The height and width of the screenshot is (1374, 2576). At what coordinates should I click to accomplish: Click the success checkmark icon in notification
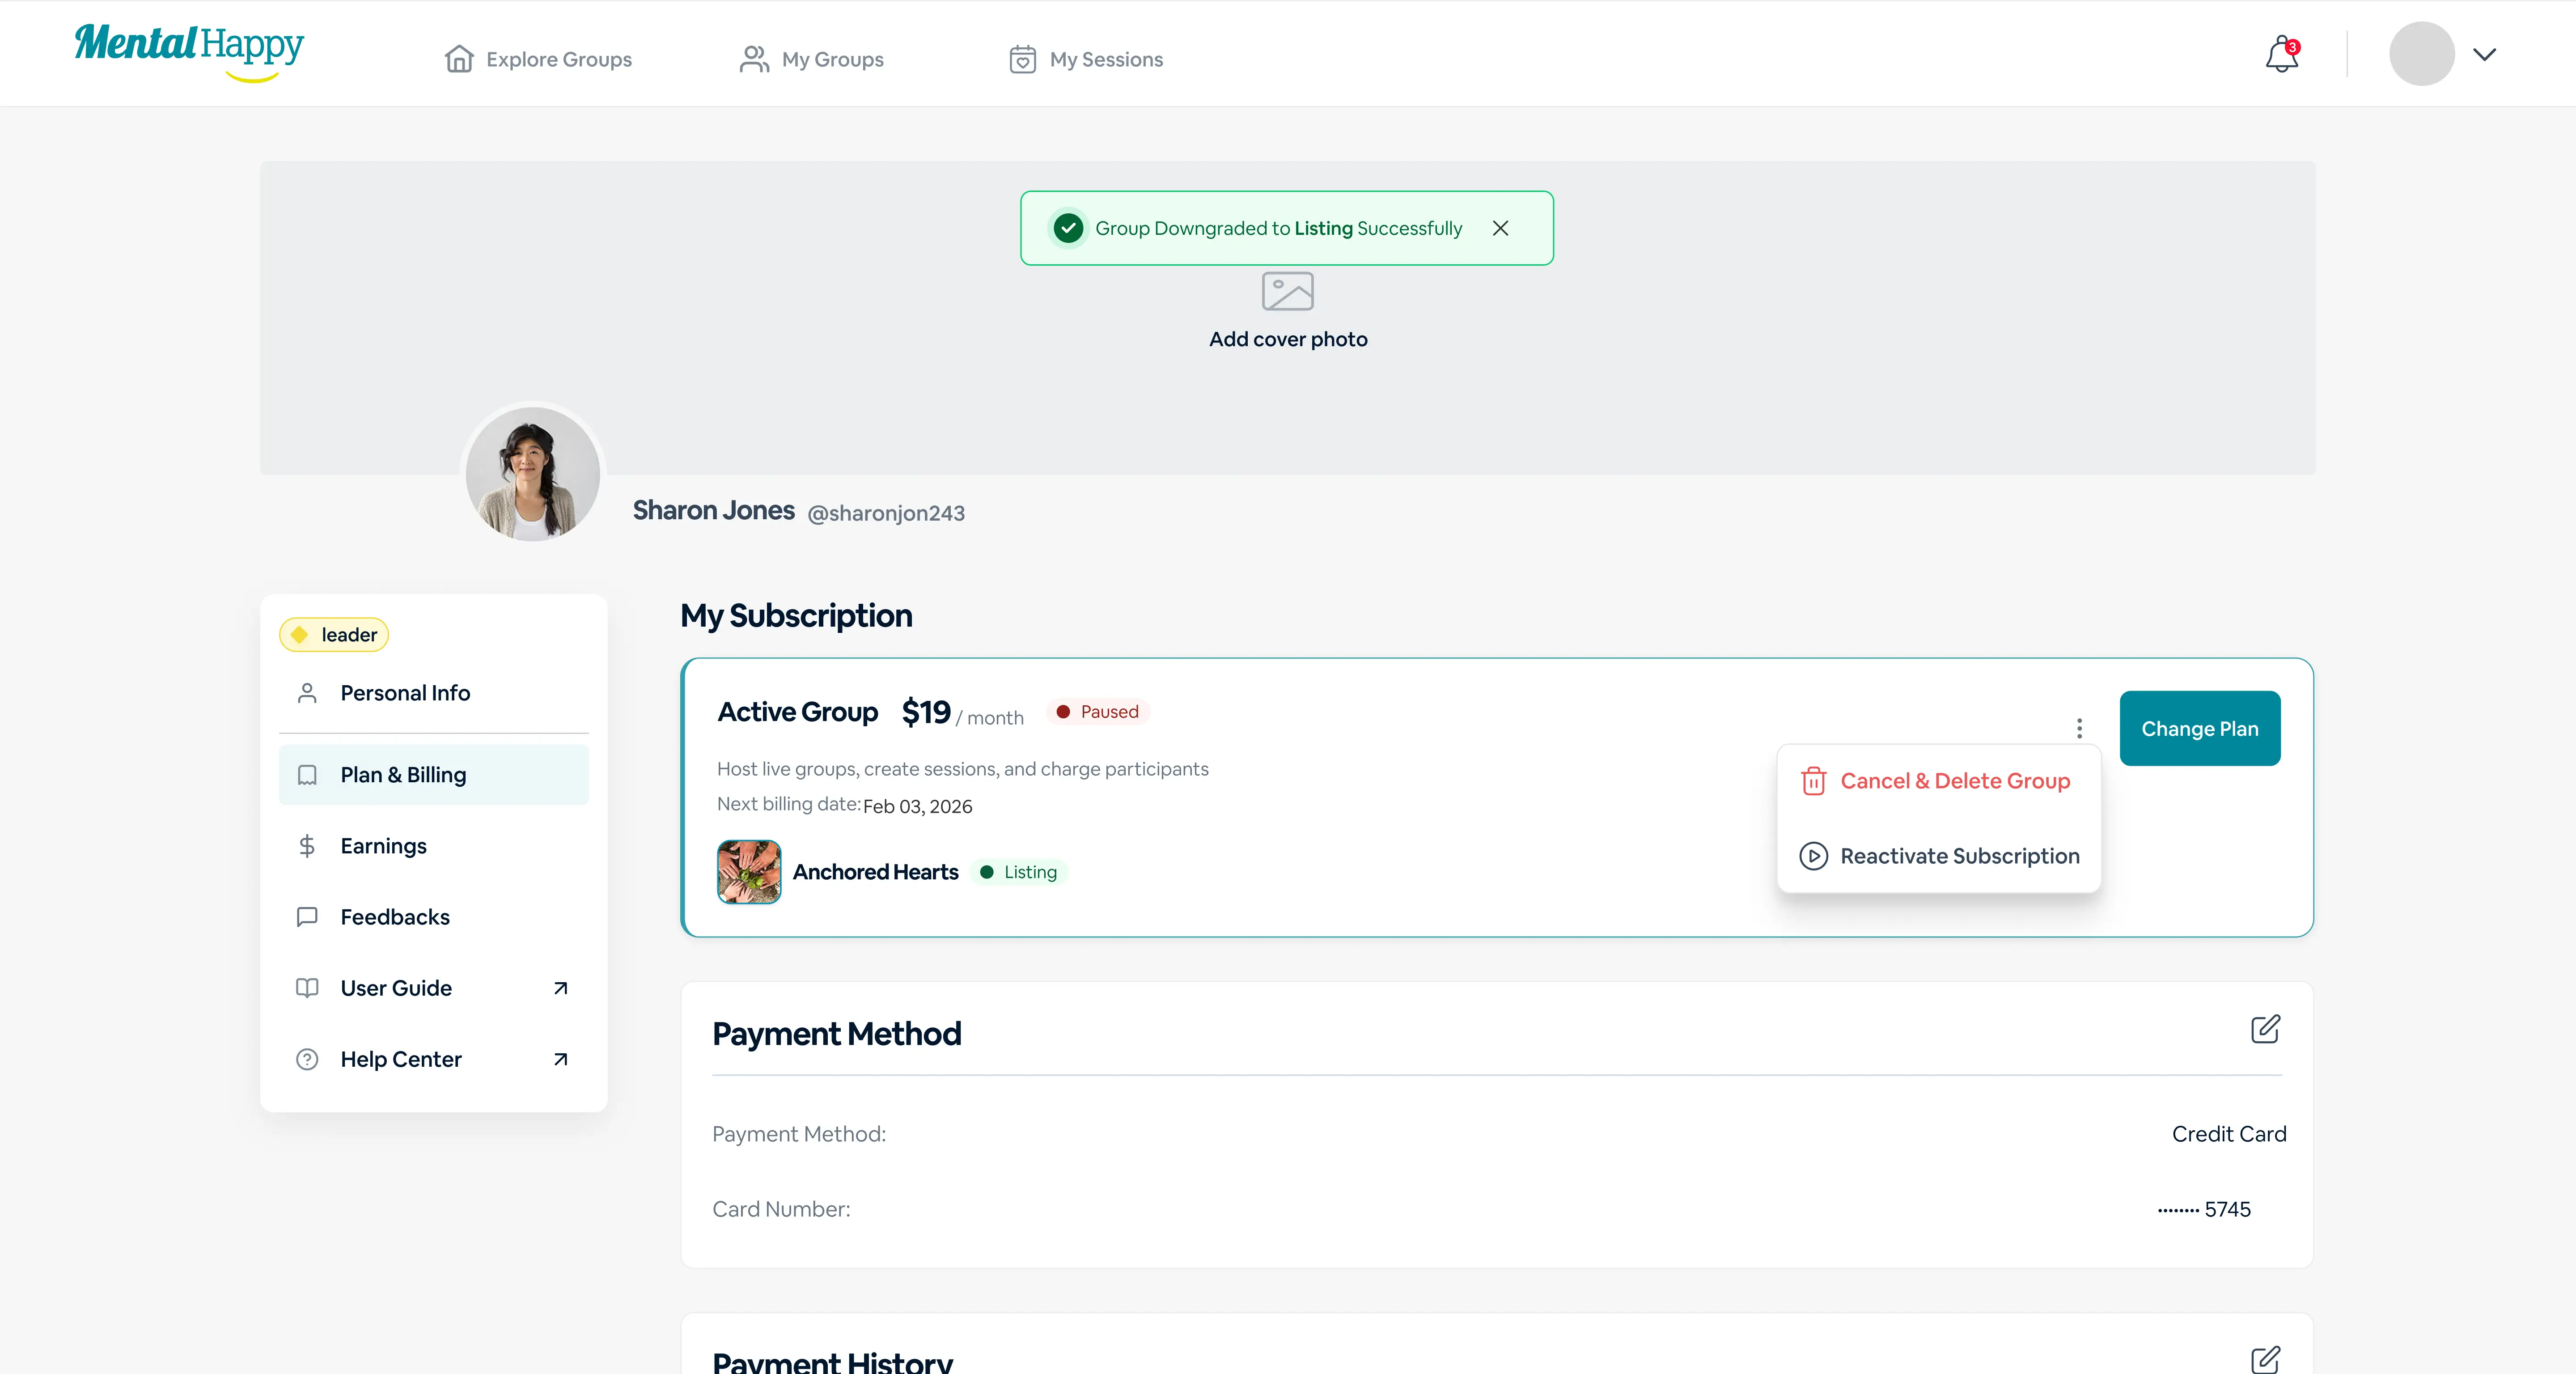click(x=1068, y=228)
